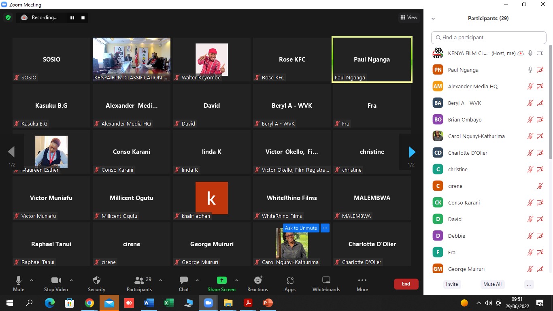Open the Apps icon in toolbar
553x311 pixels.
point(290,283)
